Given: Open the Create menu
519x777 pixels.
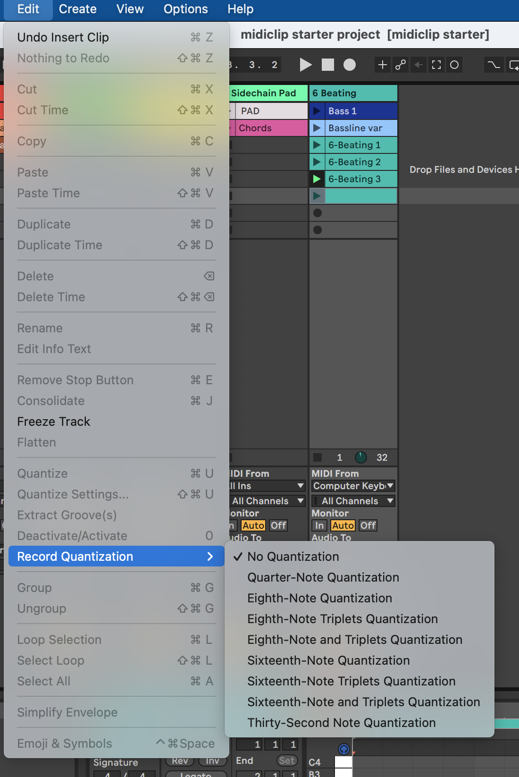Looking at the screenshot, I should tap(77, 9).
